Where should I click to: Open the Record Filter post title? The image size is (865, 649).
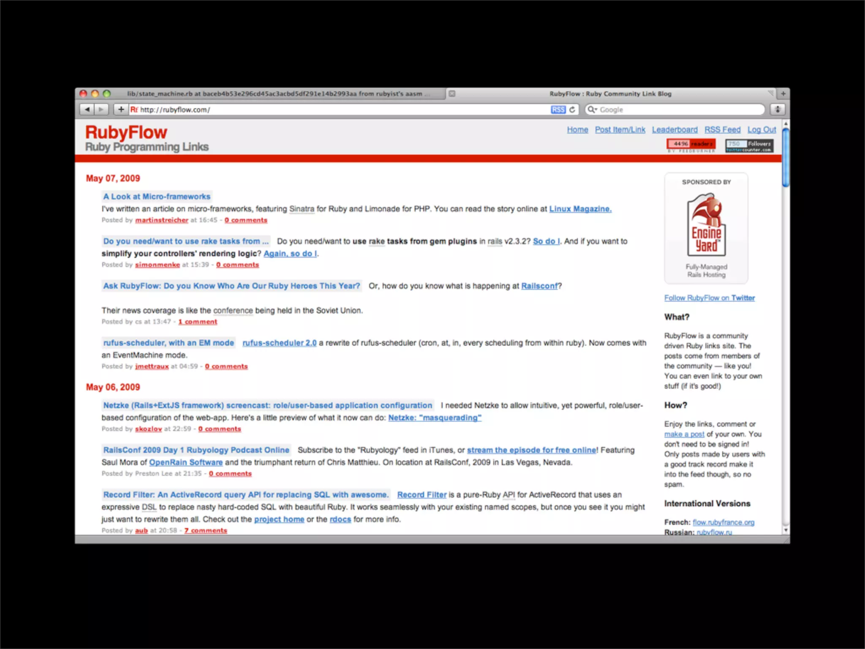coord(246,495)
